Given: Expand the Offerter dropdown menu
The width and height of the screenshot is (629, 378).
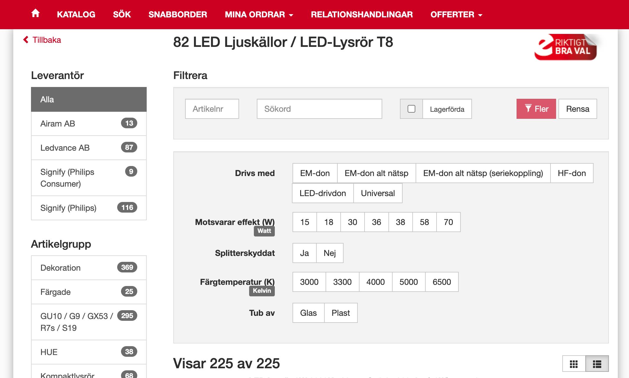Looking at the screenshot, I should pyautogui.click(x=456, y=14).
